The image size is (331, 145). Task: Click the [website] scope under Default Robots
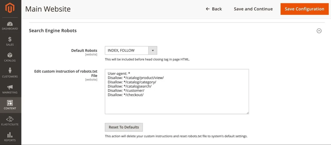coord(91,54)
